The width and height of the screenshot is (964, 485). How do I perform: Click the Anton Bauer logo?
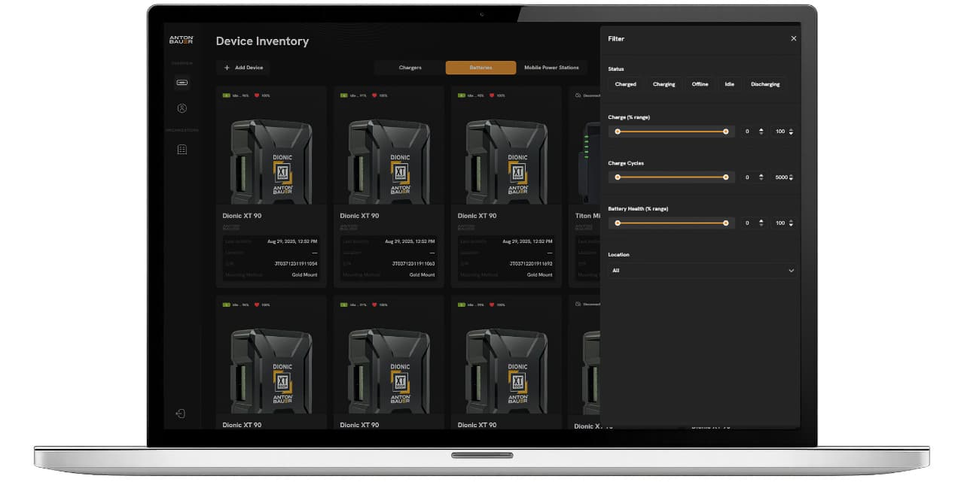pos(182,39)
